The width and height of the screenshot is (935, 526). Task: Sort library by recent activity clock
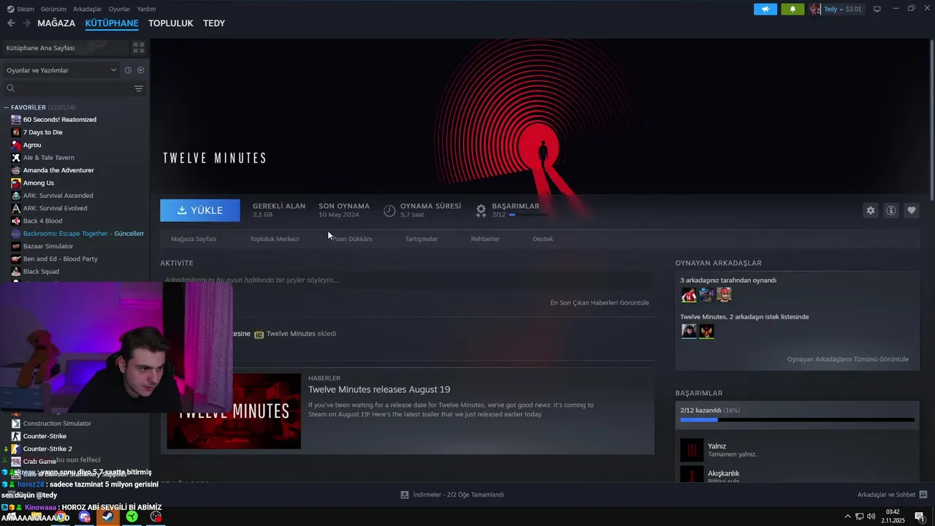click(128, 70)
